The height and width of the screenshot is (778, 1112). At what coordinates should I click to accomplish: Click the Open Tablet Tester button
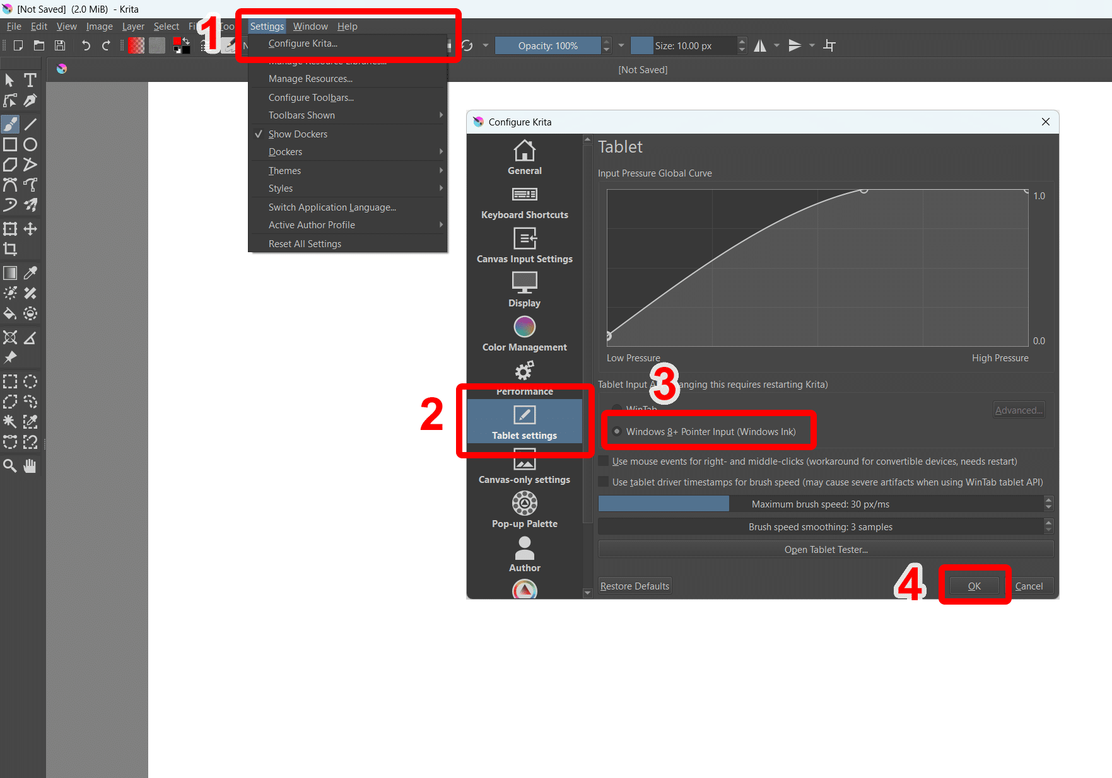tap(826, 550)
